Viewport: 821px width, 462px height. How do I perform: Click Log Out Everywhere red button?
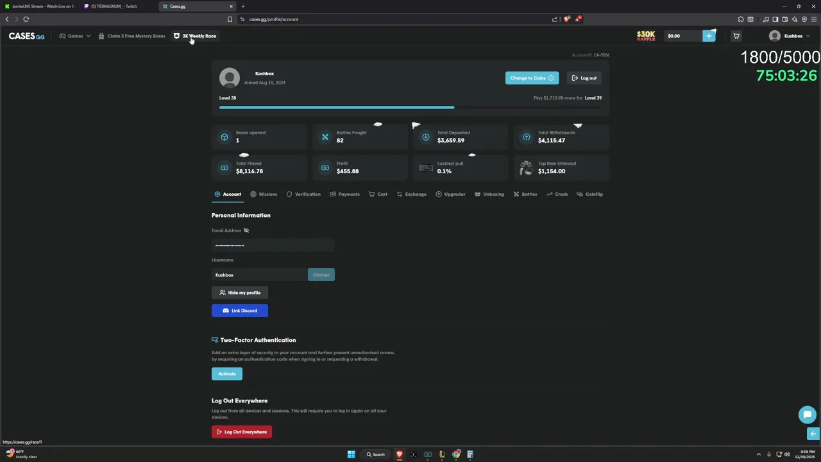click(x=242, y=432)
